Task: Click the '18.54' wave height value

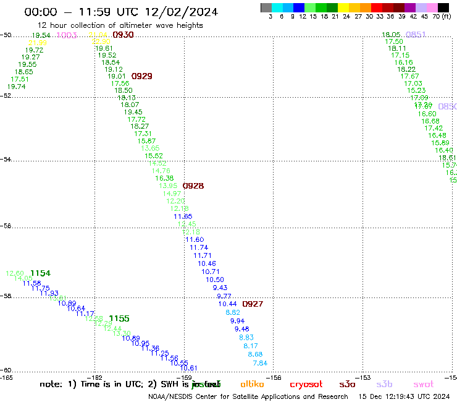Action: click(x=111, y=62)
